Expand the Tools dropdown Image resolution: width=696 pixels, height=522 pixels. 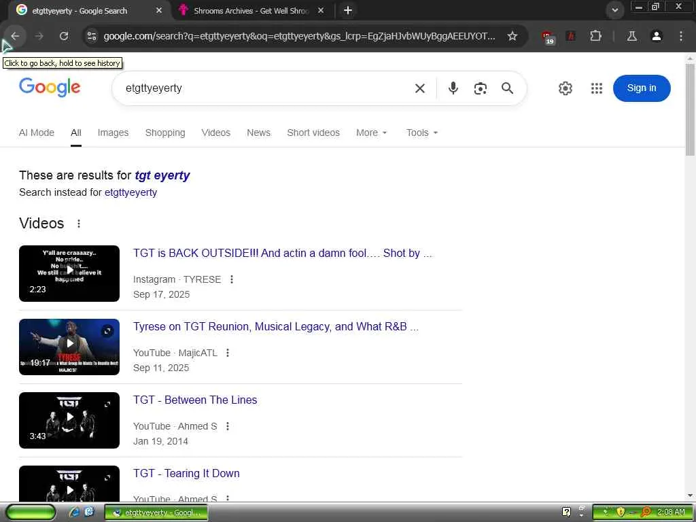[421, 133]
